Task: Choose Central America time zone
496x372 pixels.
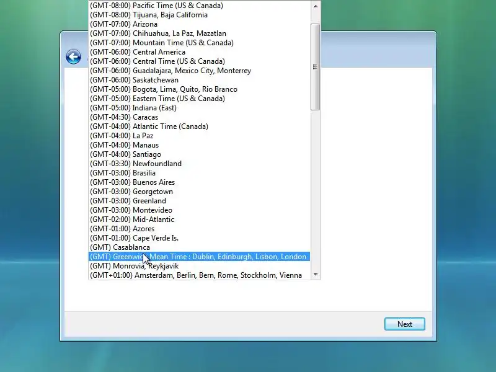Action: [199, 52]
